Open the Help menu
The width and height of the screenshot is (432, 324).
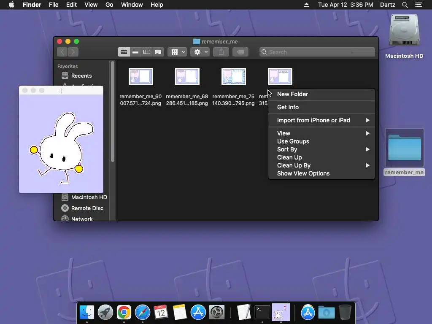pyautogui.click(x=157, y=5)
